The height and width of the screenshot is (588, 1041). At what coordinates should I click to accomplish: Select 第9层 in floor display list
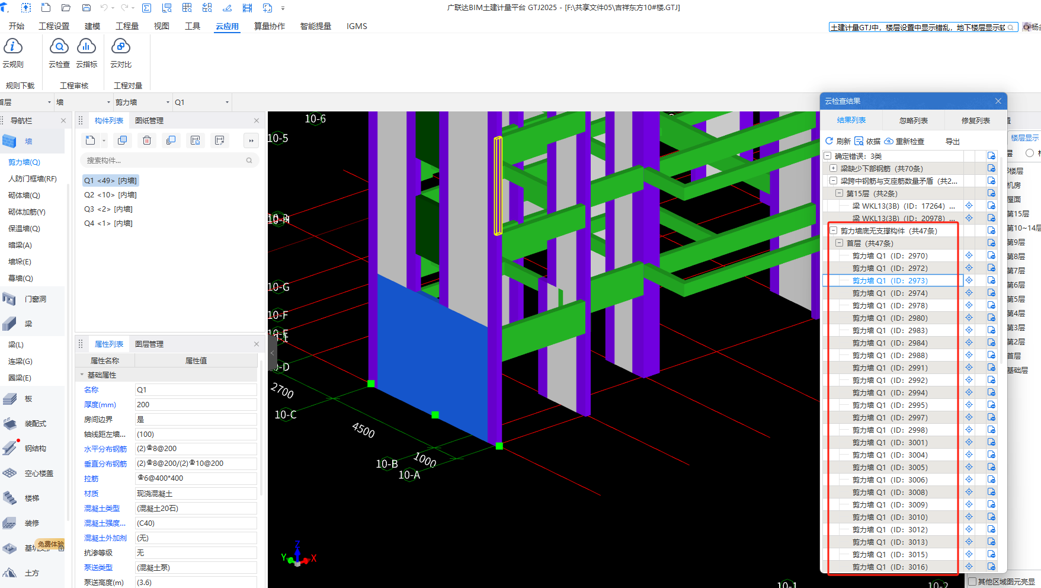click(1016, 242)
